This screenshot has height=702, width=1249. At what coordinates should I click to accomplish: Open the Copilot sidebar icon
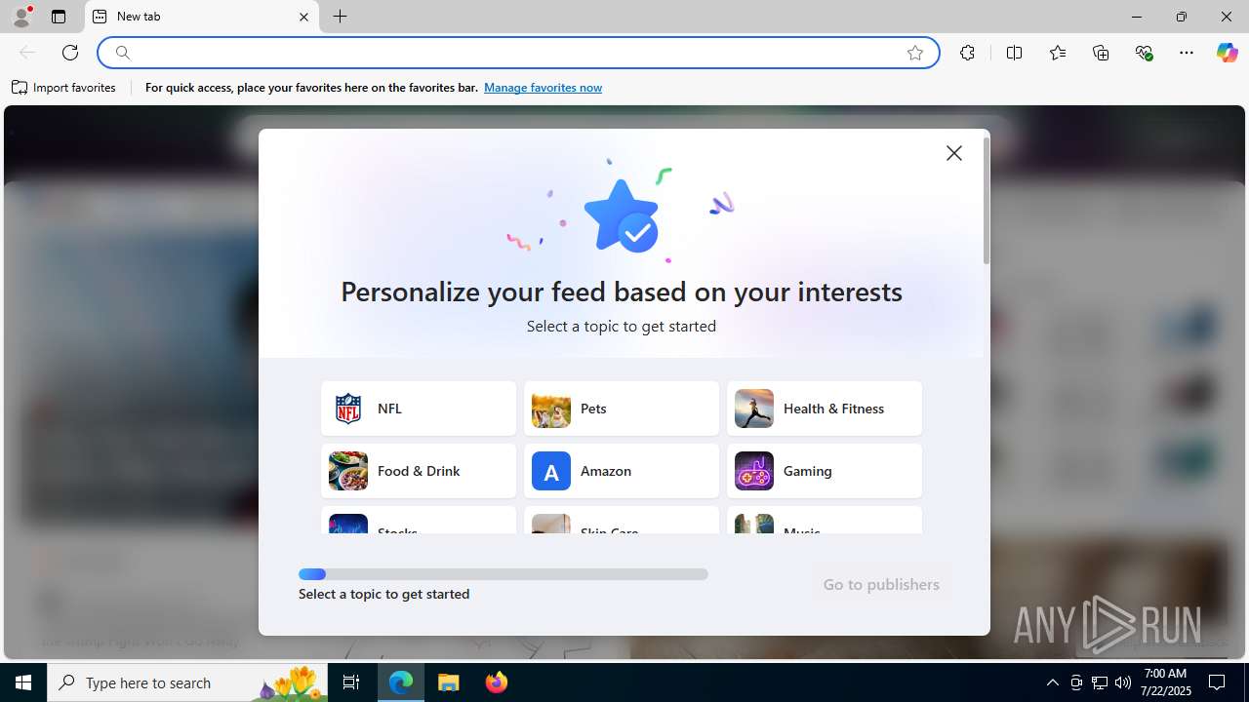[x=1227, y=53]
